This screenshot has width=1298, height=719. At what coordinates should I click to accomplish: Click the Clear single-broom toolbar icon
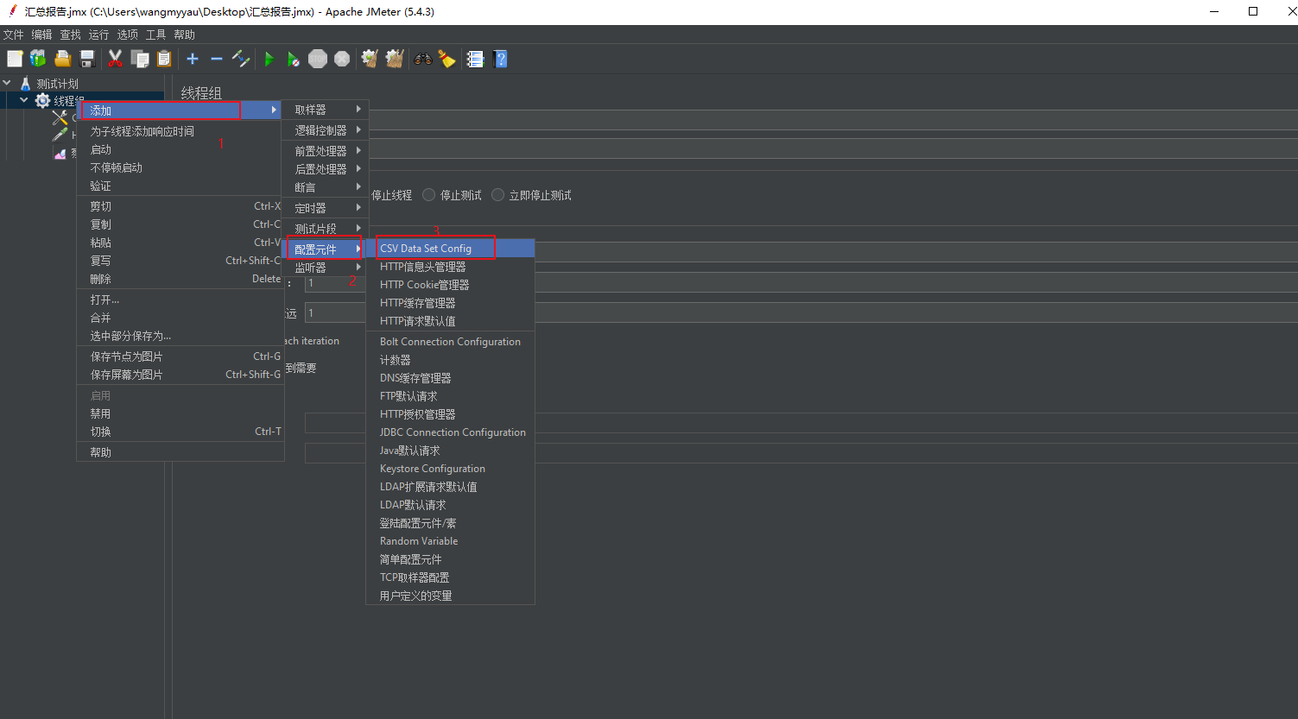(x=370, y=59)
